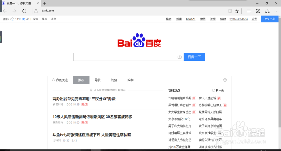The image size is (281, 151).
Task: Open 更多产品 button
Action: [x=269, y=19]
